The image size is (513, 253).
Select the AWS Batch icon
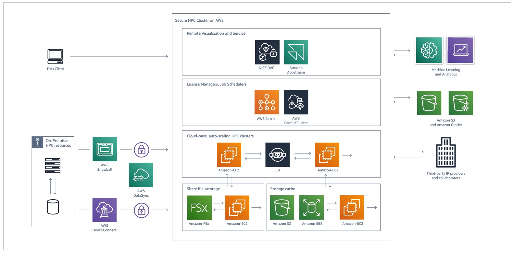point(267,102)
